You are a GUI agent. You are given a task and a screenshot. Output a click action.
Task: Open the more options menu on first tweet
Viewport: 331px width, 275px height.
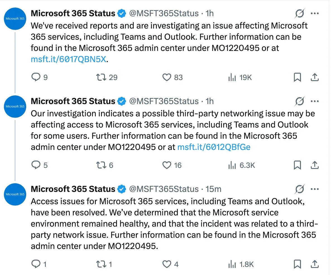tap(315, 13)
